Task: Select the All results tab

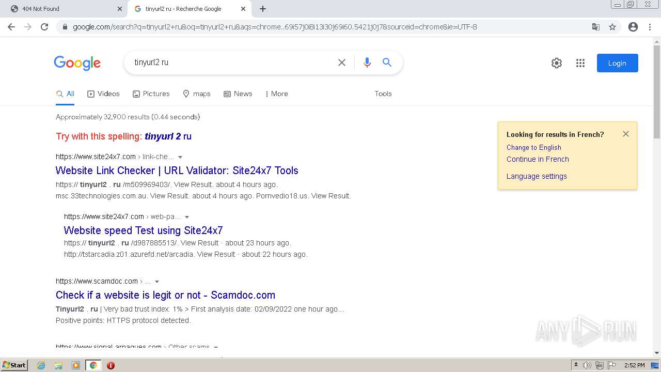Action: coord(66,94)
